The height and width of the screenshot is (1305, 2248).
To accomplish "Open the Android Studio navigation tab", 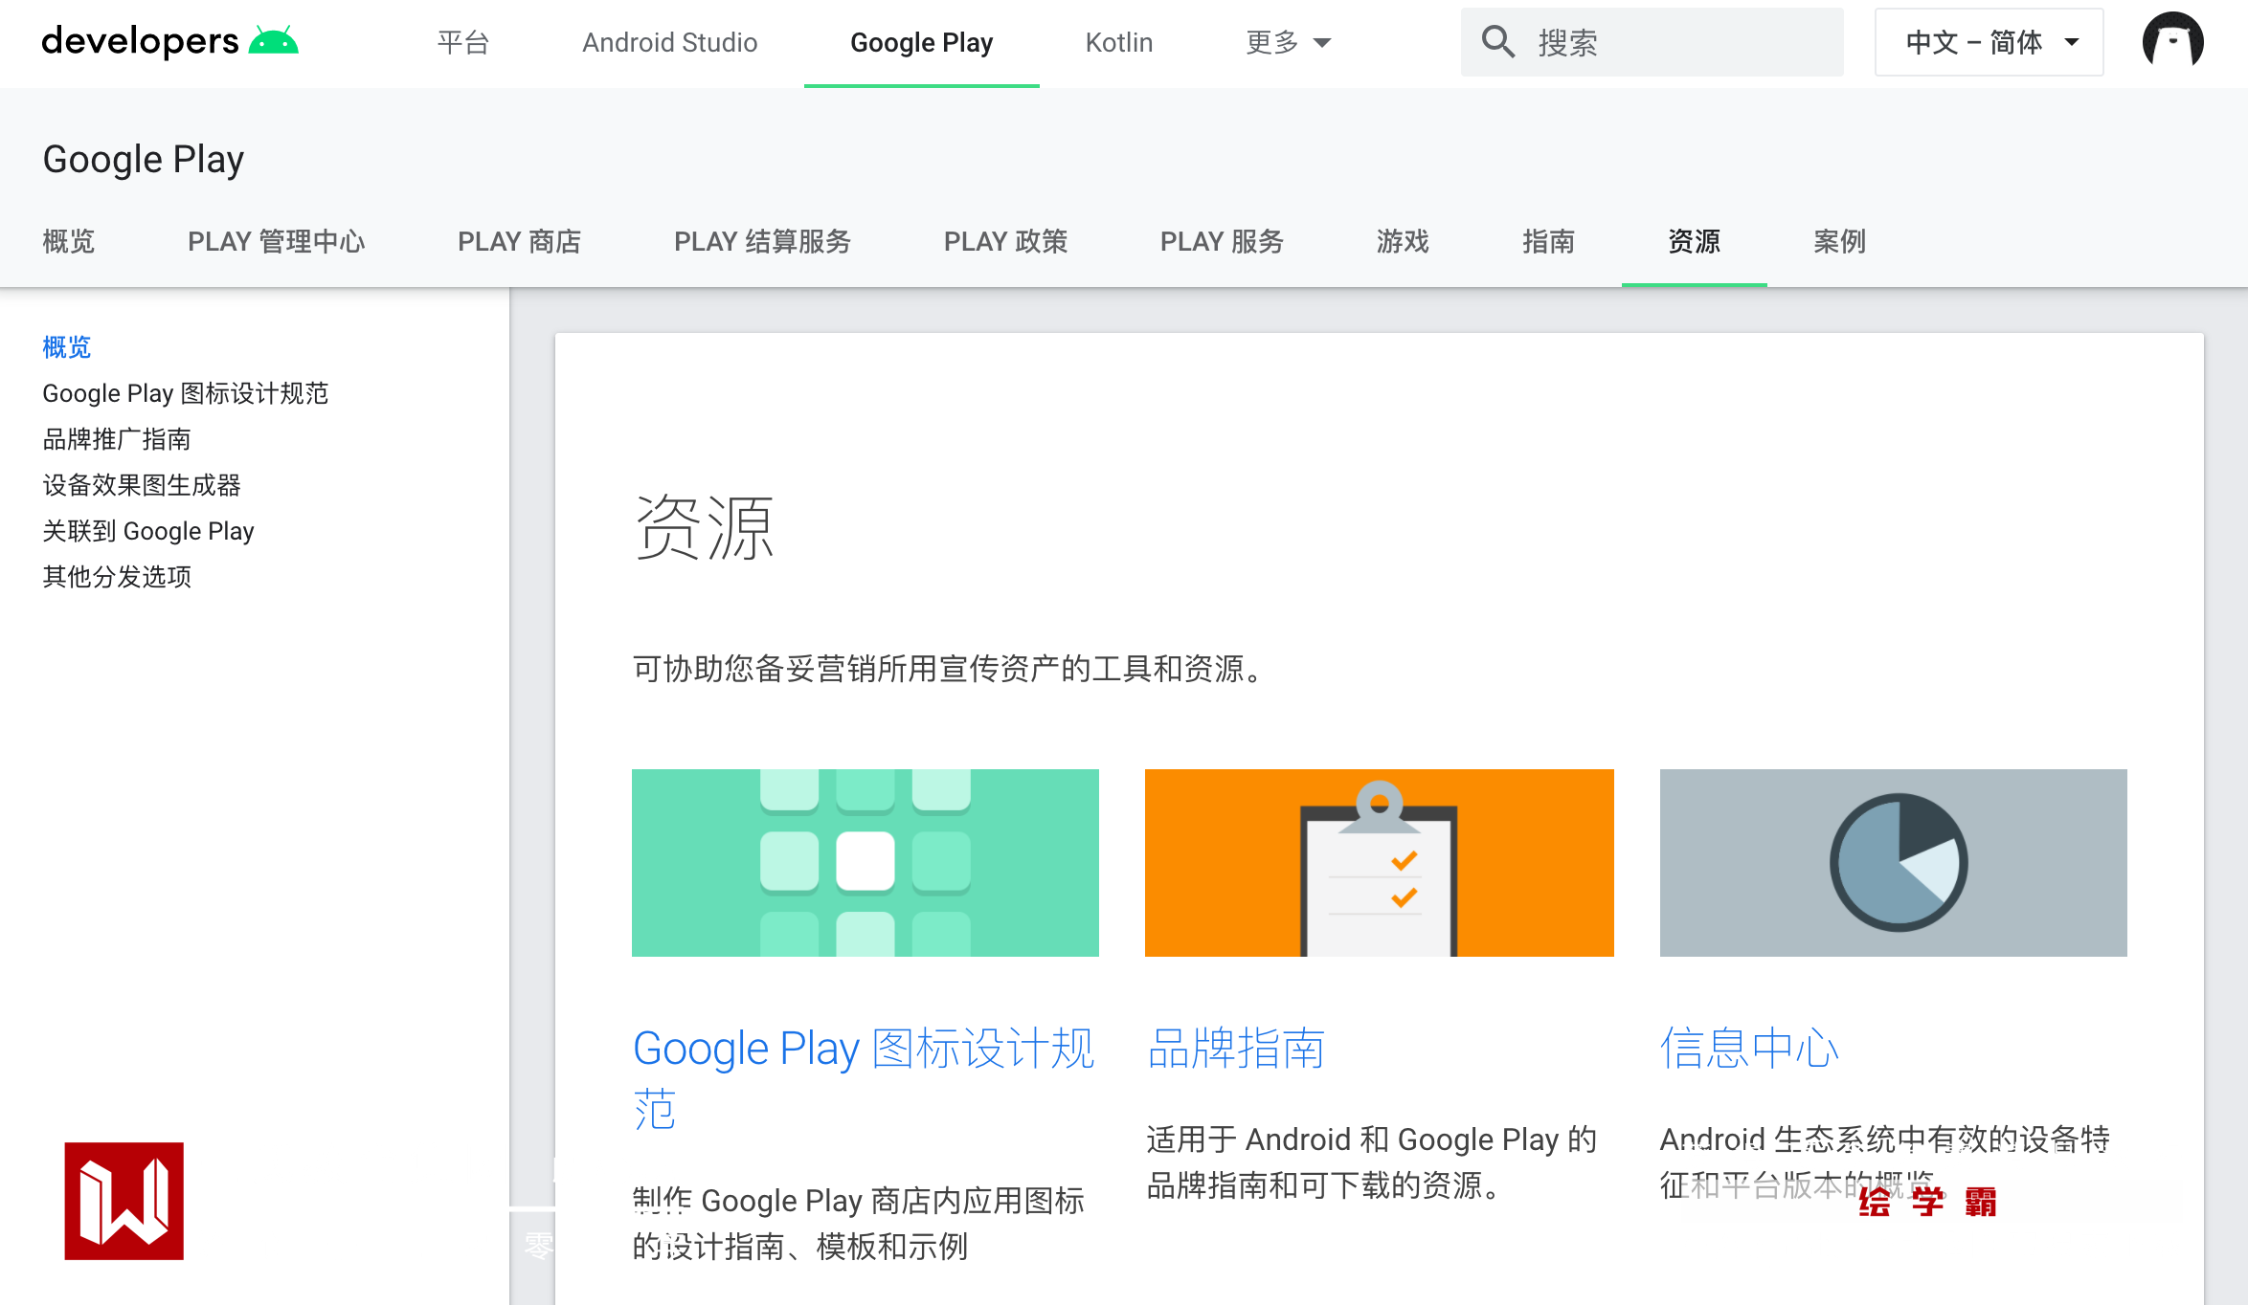I will click(x=670, y=42).
